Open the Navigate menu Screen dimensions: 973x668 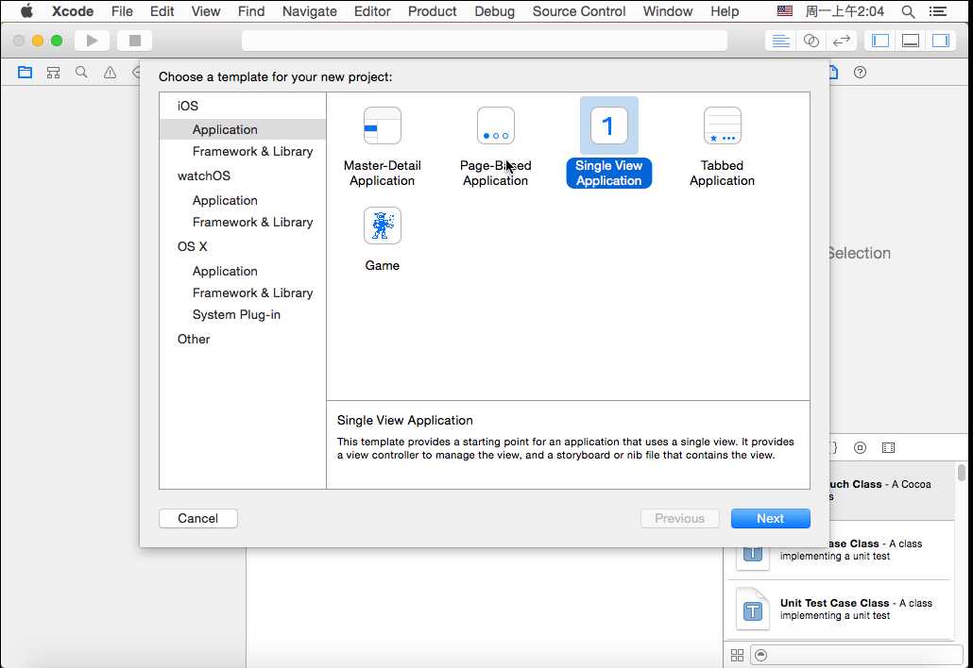pos(310,11)
